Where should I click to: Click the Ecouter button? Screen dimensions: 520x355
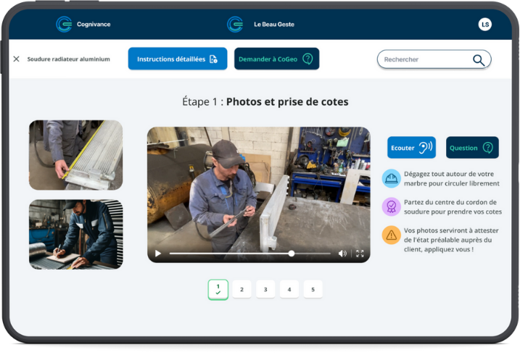(x=411, y=147)
